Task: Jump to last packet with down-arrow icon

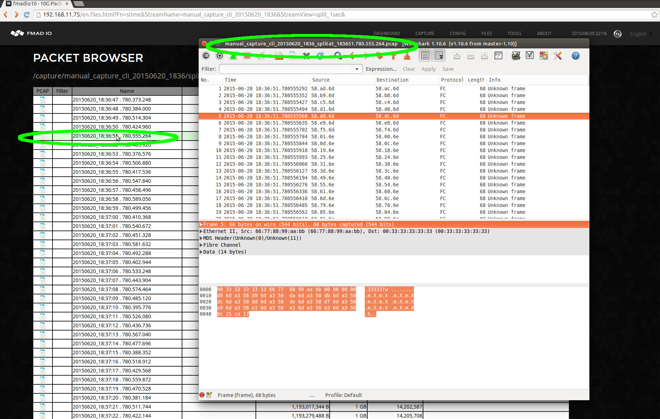Action: click(407, 56)
